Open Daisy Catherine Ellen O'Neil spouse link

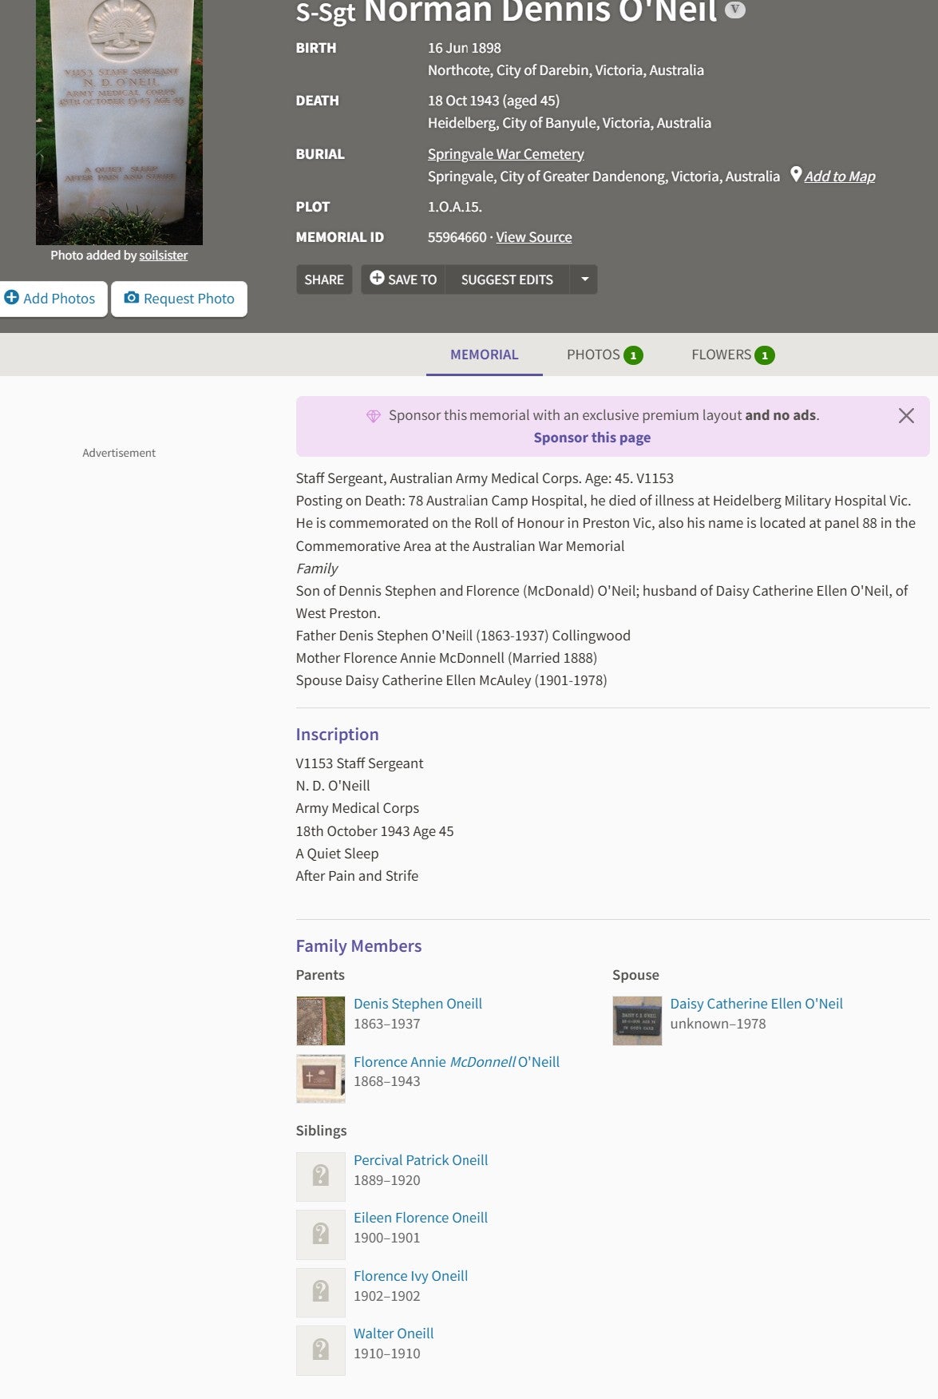pyautogui.click(x=756, y=1004)
